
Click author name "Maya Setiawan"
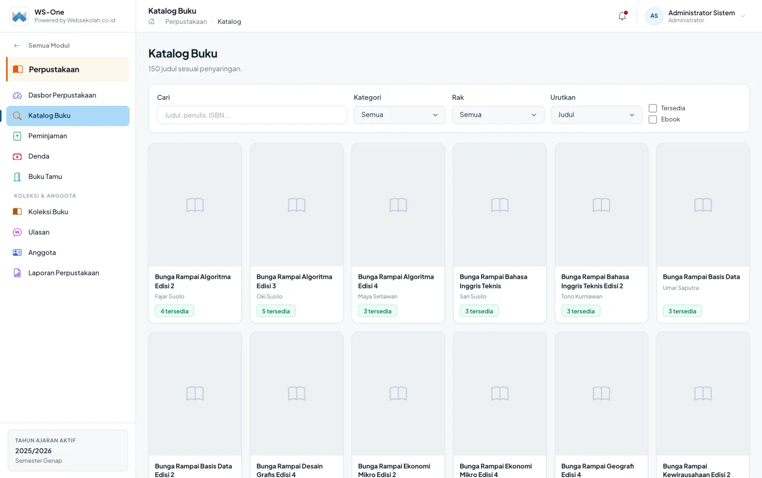click(378, 296)
